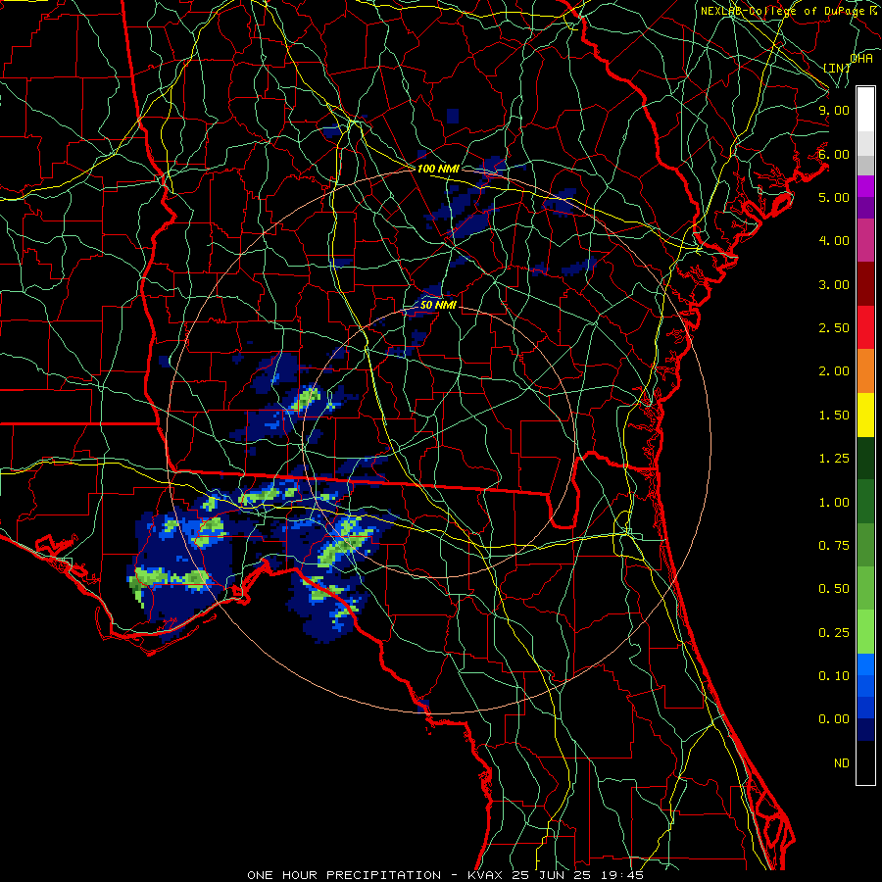The image size is (882, 882).
Task: Click the 5.00 legend value
Action: click(834, 197)
